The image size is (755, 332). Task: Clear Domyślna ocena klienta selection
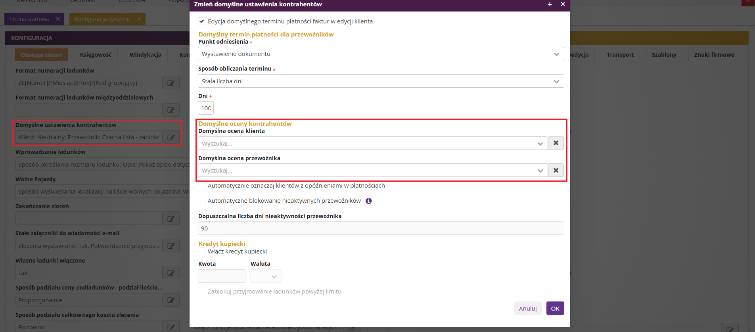tap(556, 143)
